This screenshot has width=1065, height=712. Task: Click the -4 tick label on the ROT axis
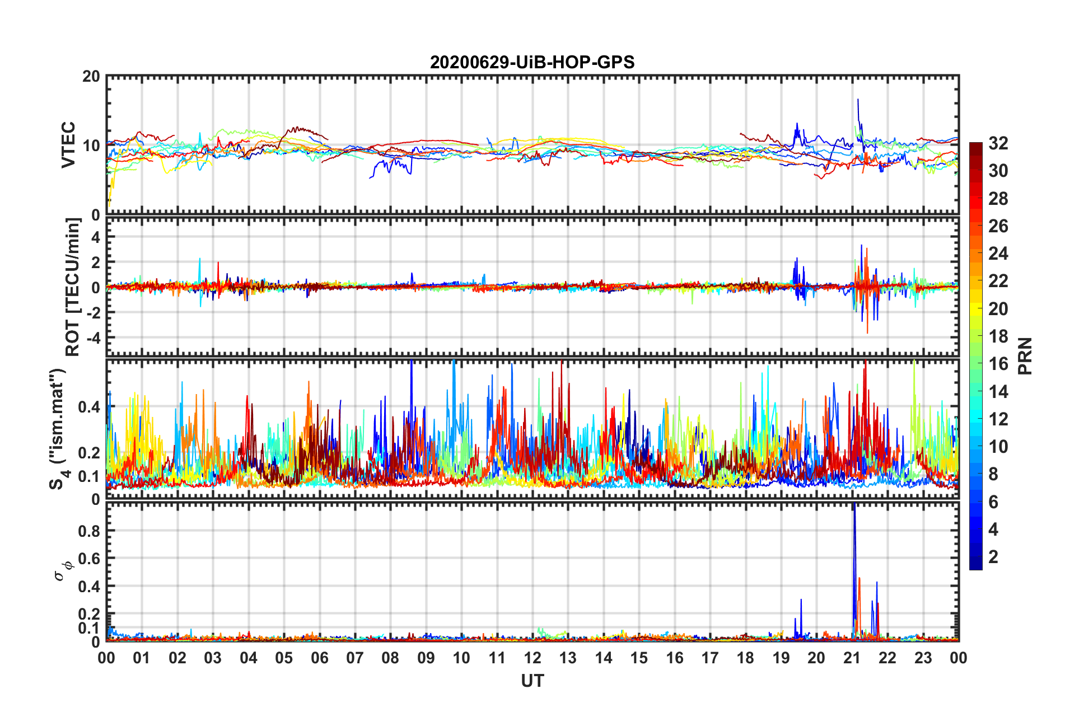pos(93,338)
